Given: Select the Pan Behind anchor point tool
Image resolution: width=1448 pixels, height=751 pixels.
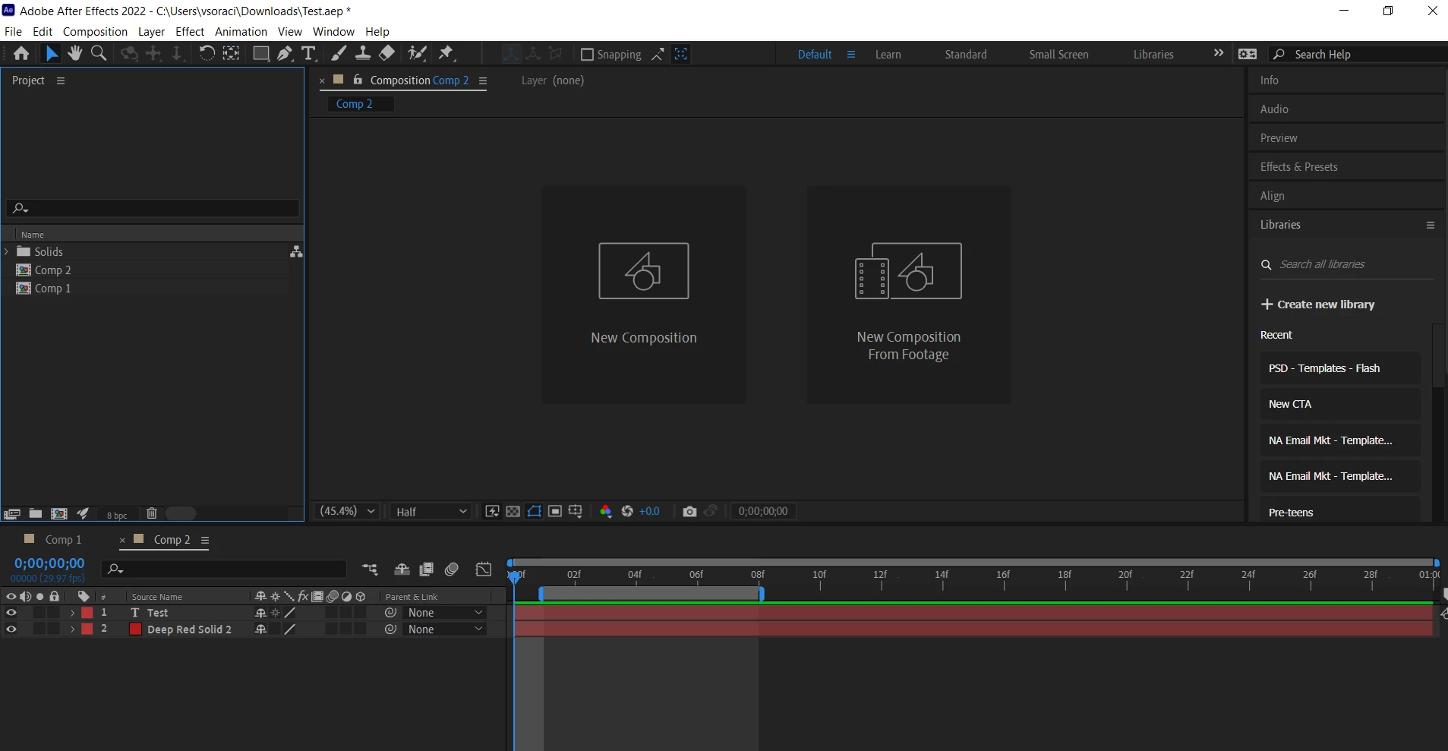Looking at the screenshot, I should [x=232, y=54].
